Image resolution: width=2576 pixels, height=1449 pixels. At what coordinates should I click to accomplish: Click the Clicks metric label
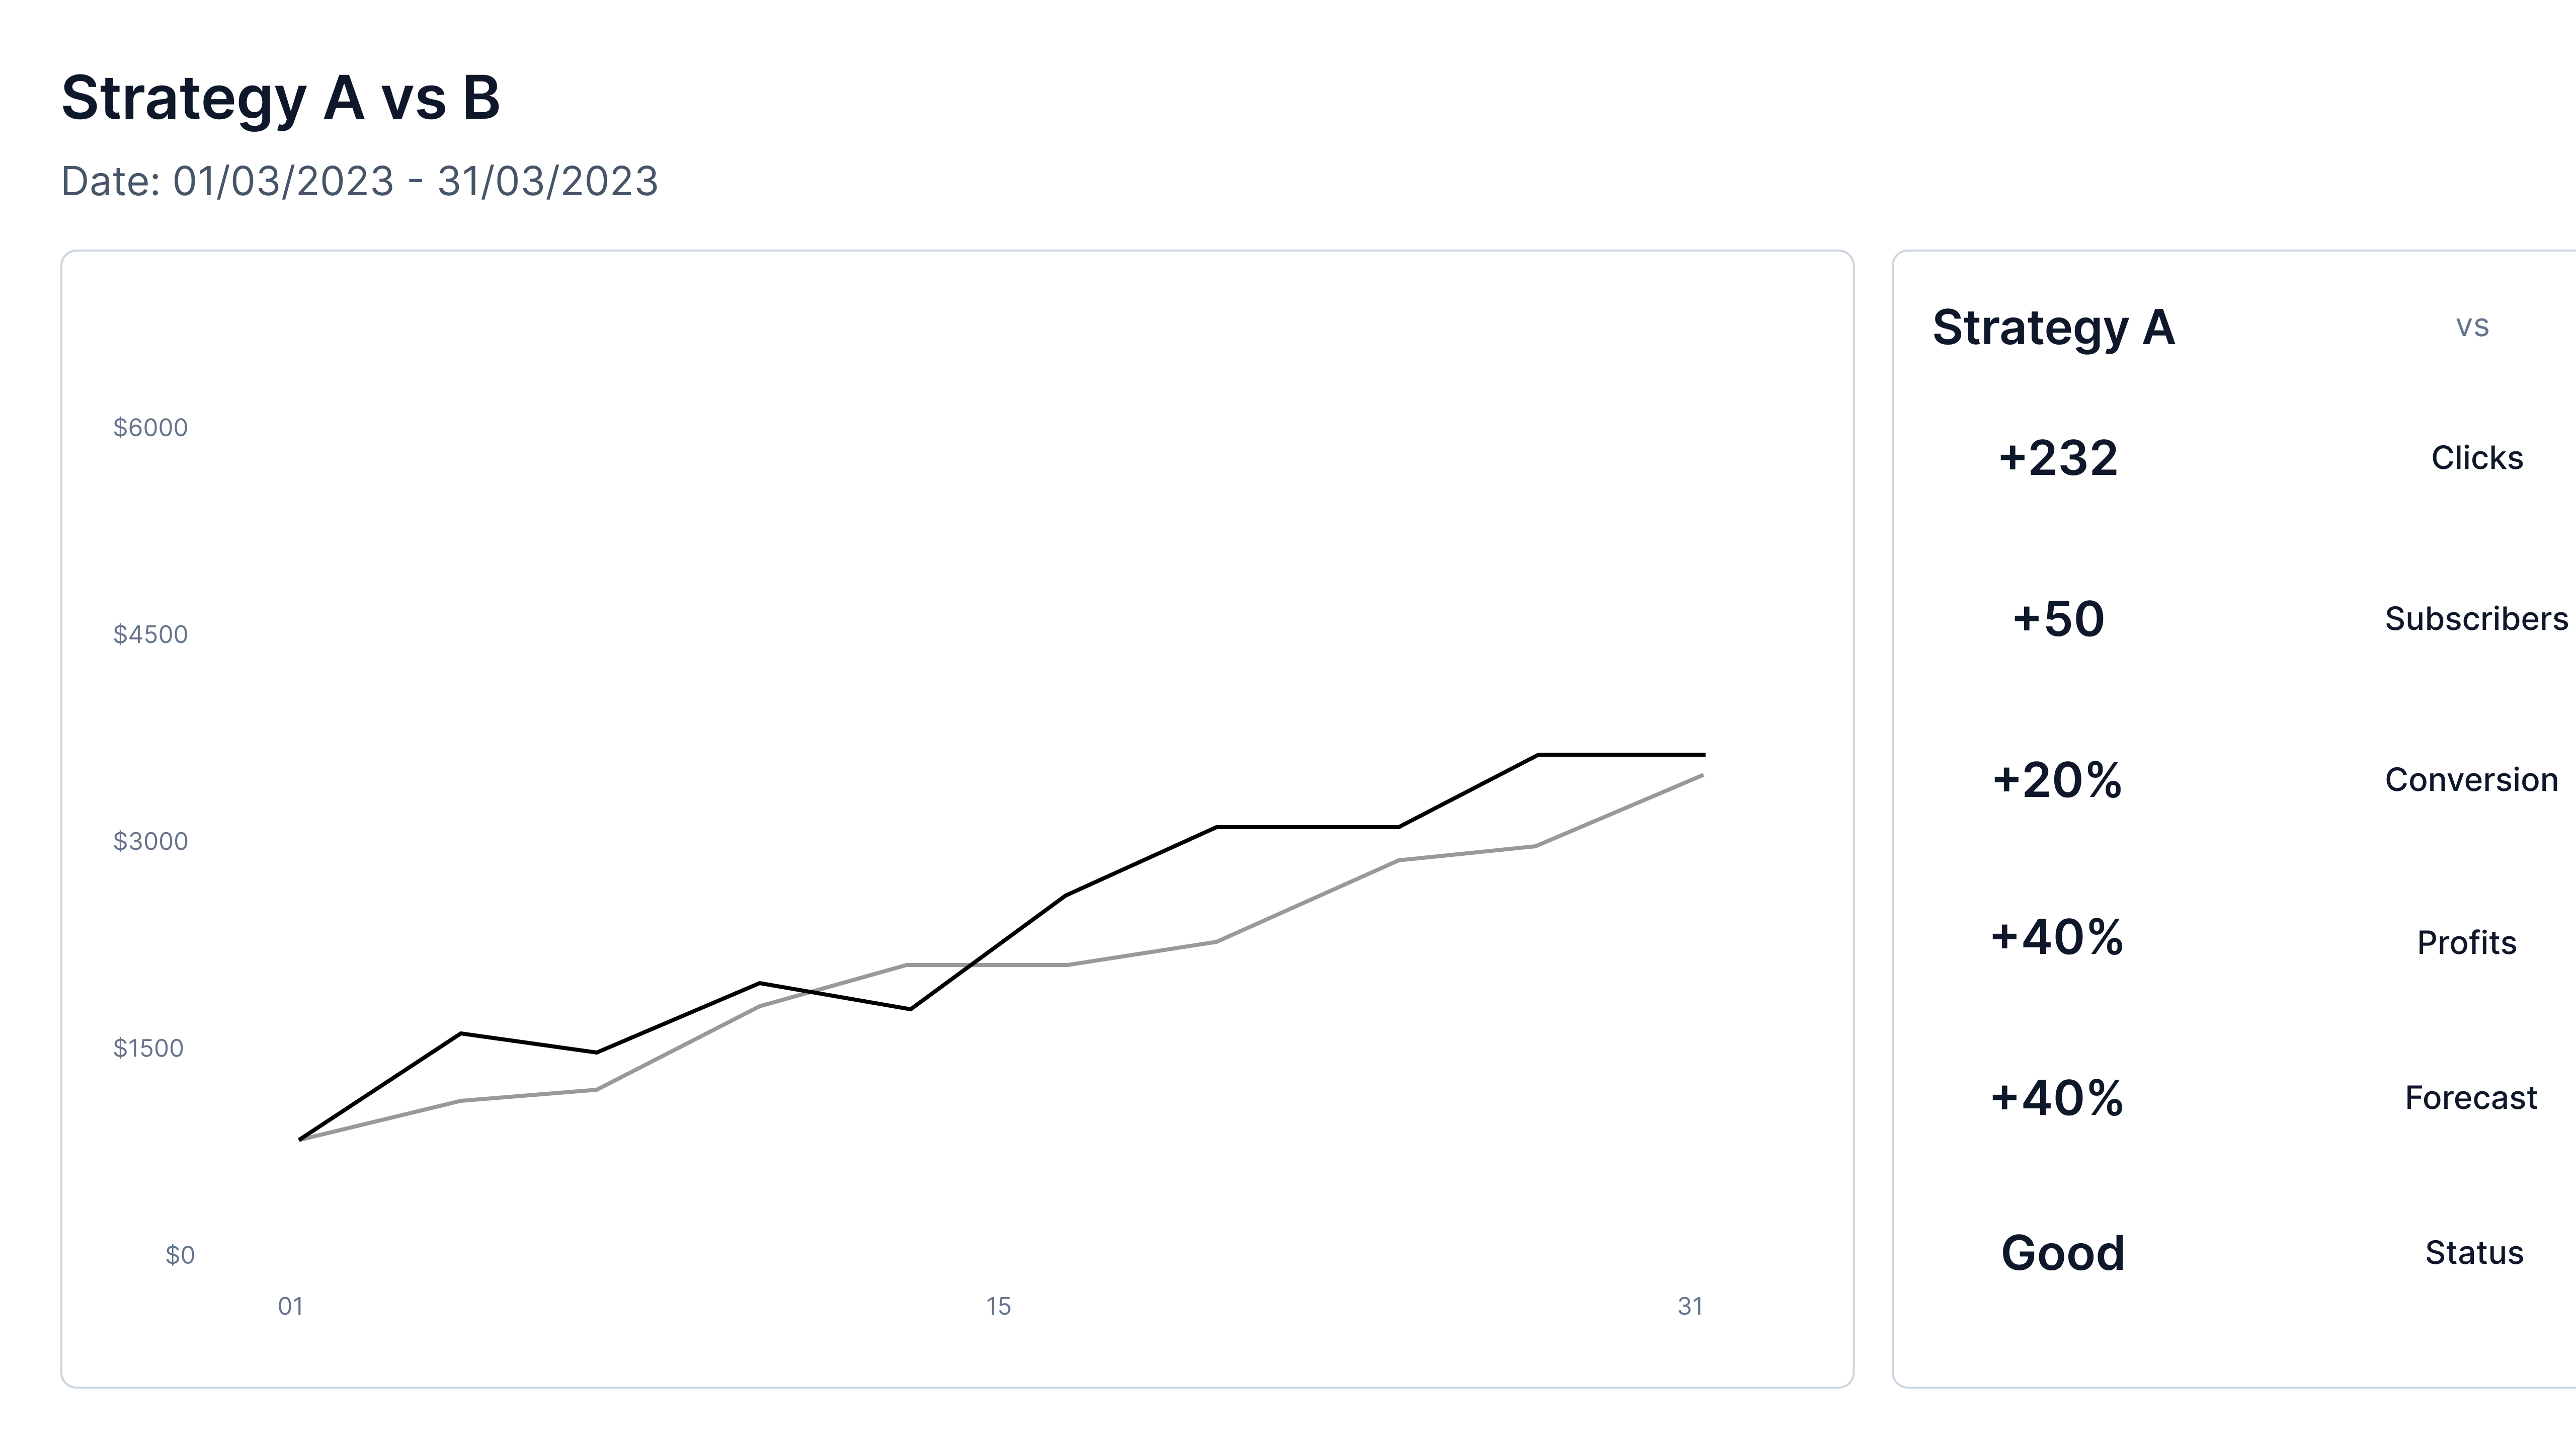pos(2477,458)
